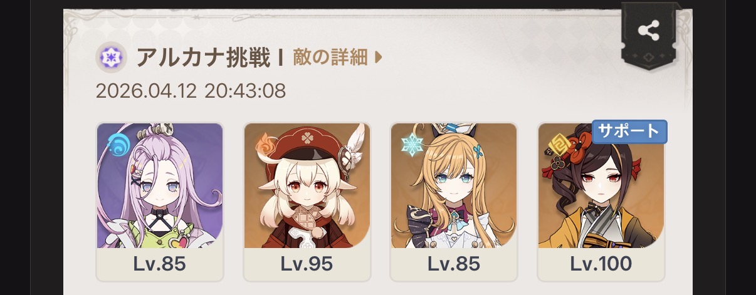The width and height of the screenshot is (756, 295).
Task: Tap the Lv.85 label under first character
Action: 160,264
